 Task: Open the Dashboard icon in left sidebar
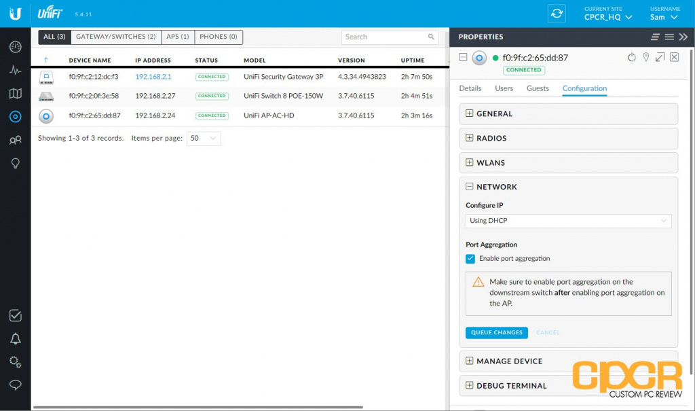click(x=15, y=47)
